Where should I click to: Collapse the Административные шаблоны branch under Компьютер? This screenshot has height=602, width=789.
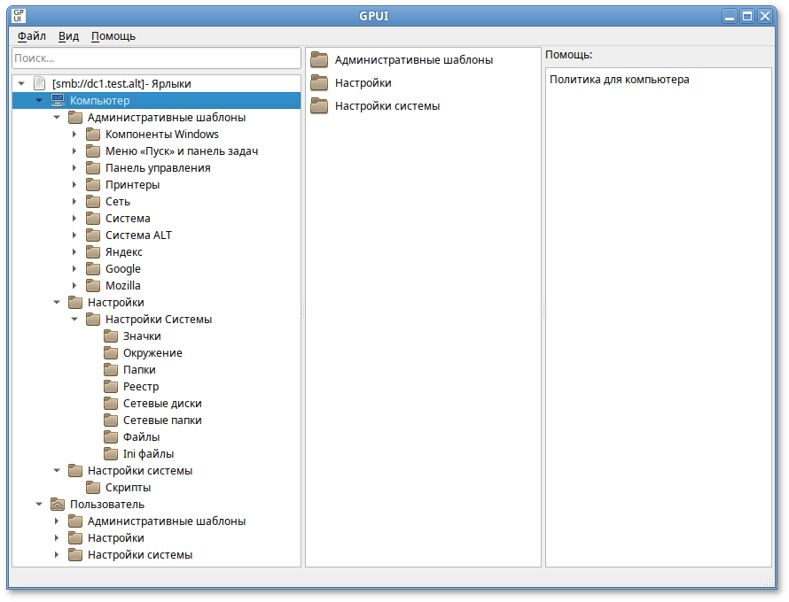pyautogui.click(x=57, y=118)
